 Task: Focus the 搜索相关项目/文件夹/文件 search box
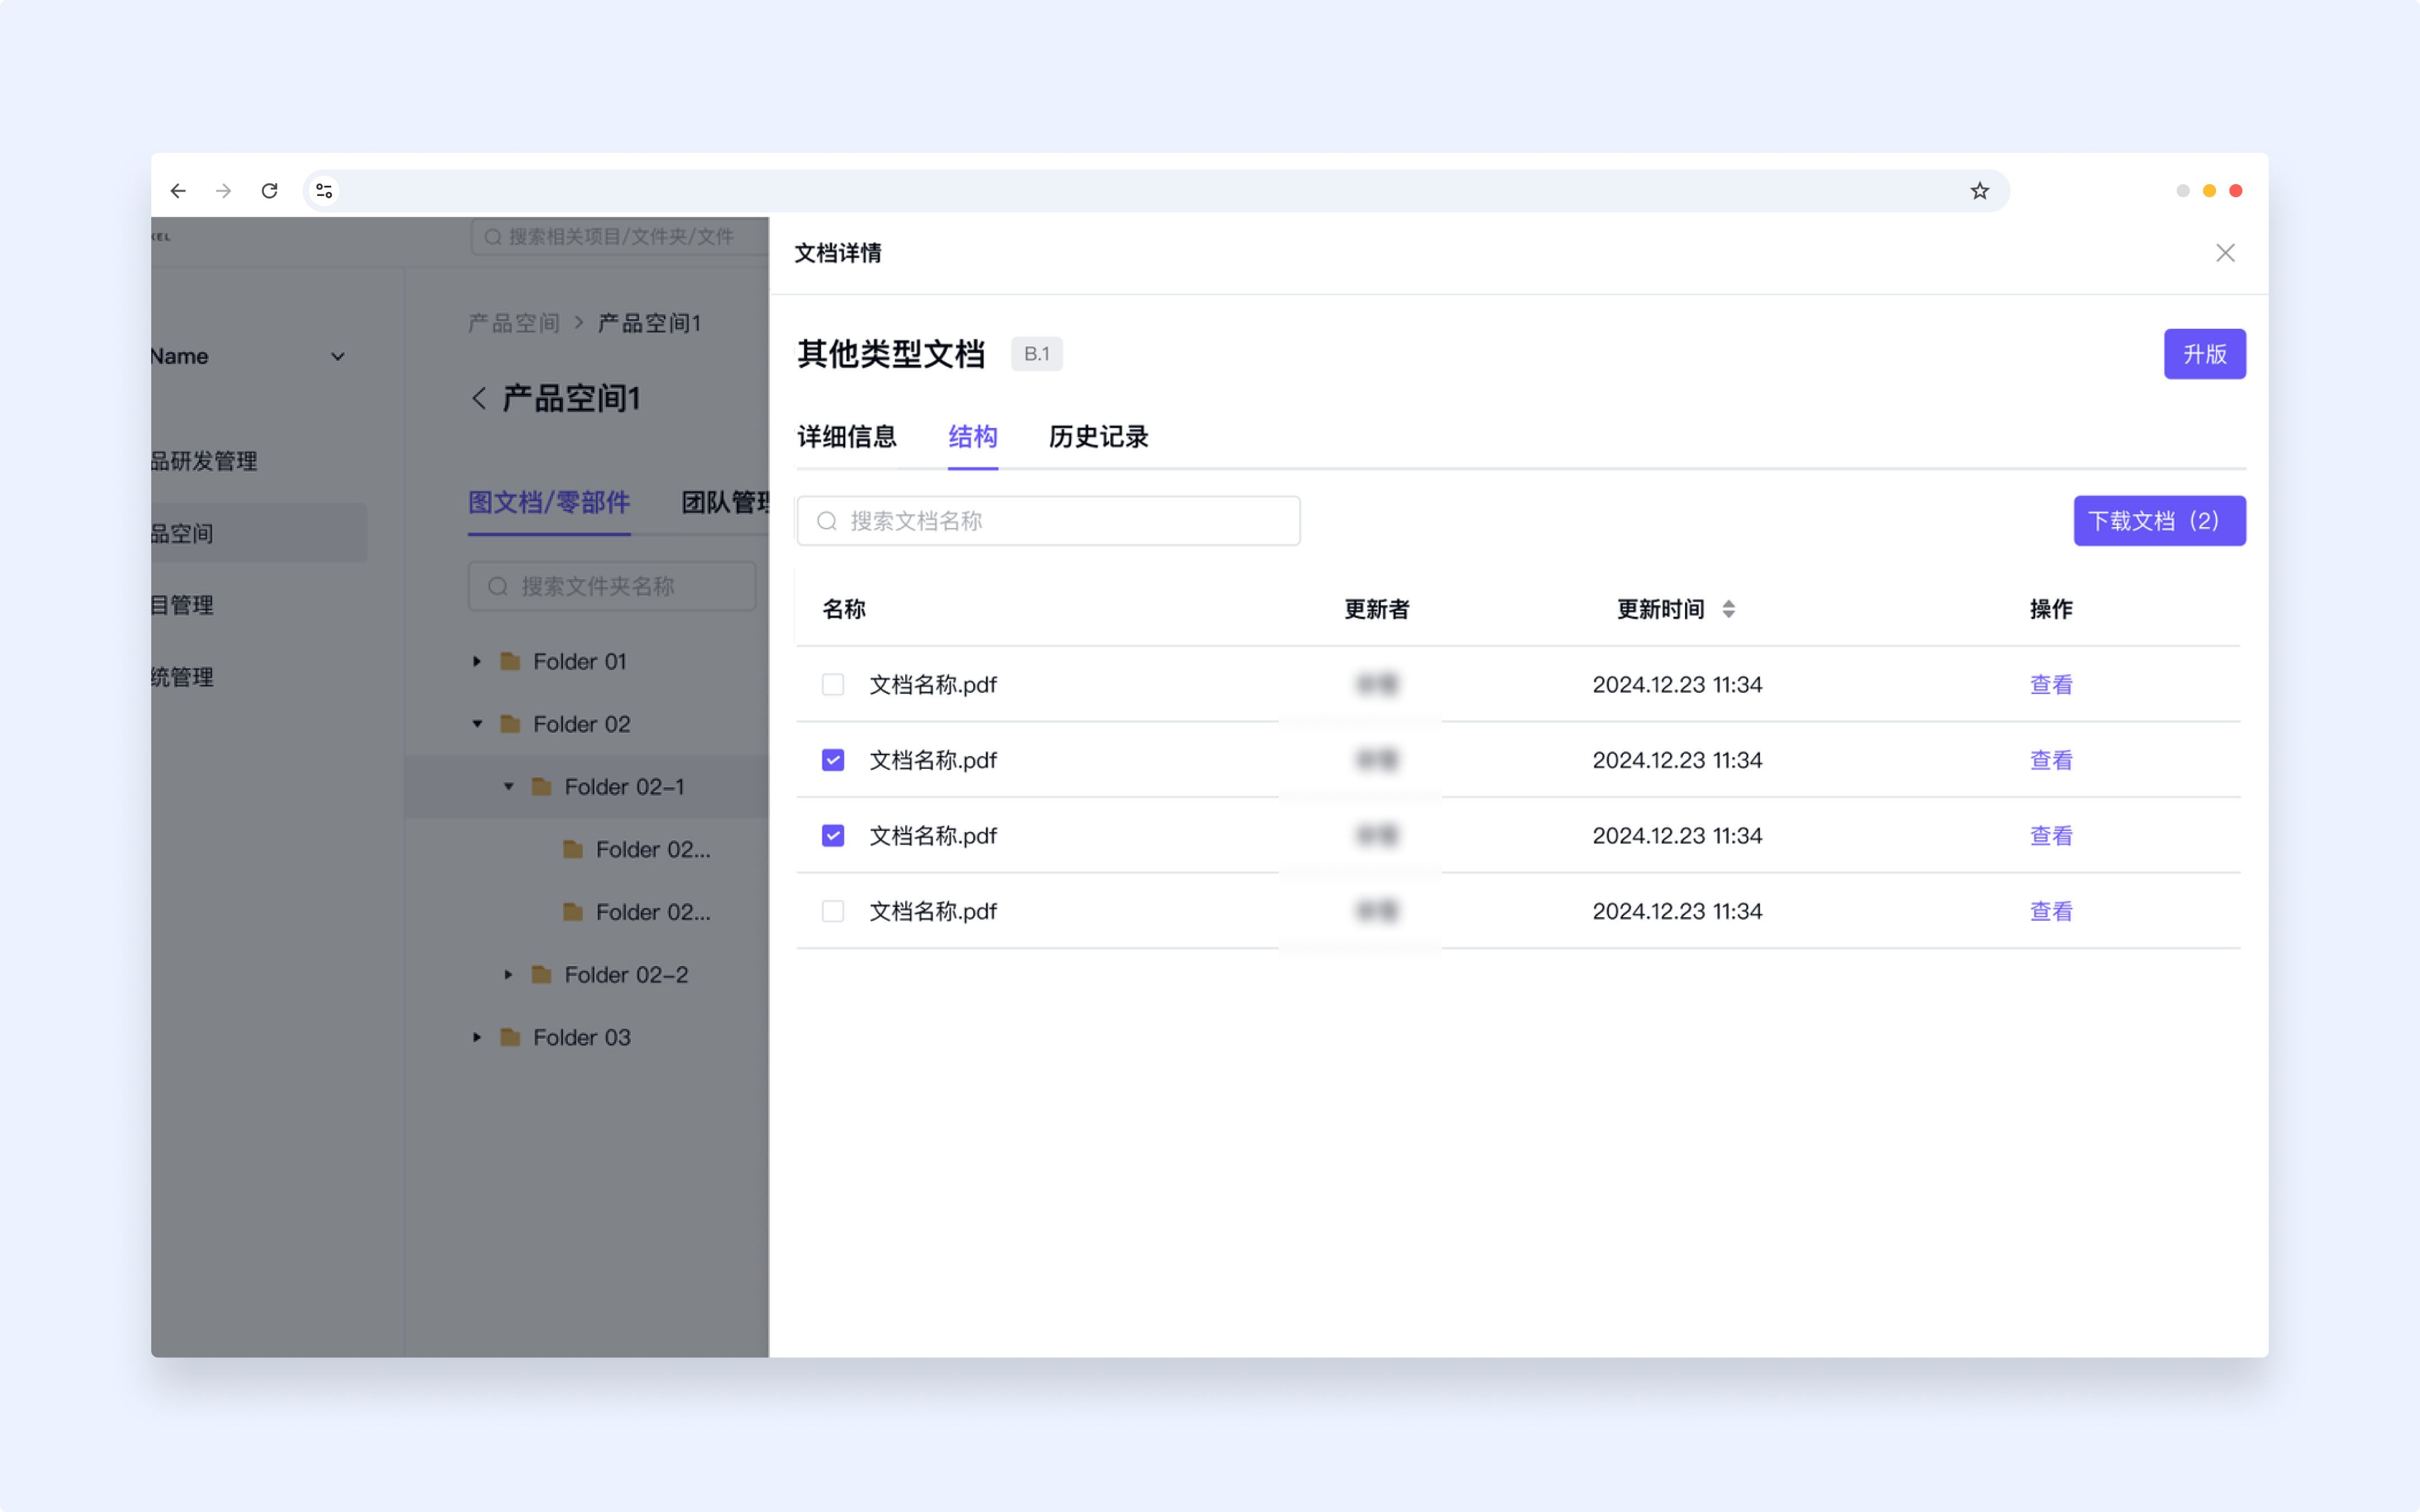(620, 237)
